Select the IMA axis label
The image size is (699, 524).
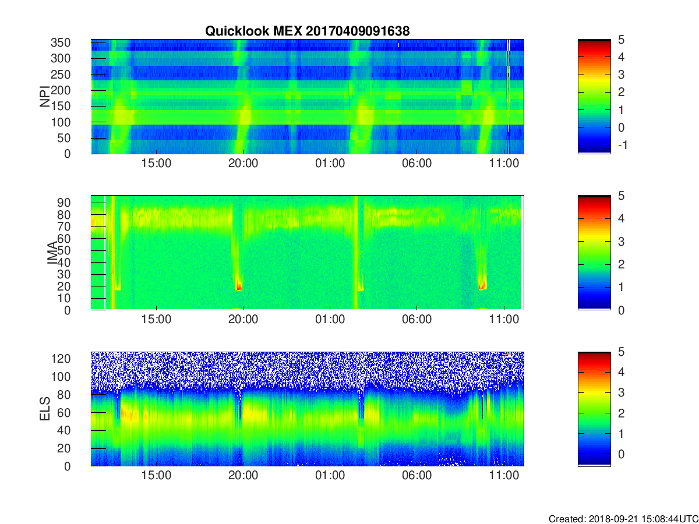52,252
